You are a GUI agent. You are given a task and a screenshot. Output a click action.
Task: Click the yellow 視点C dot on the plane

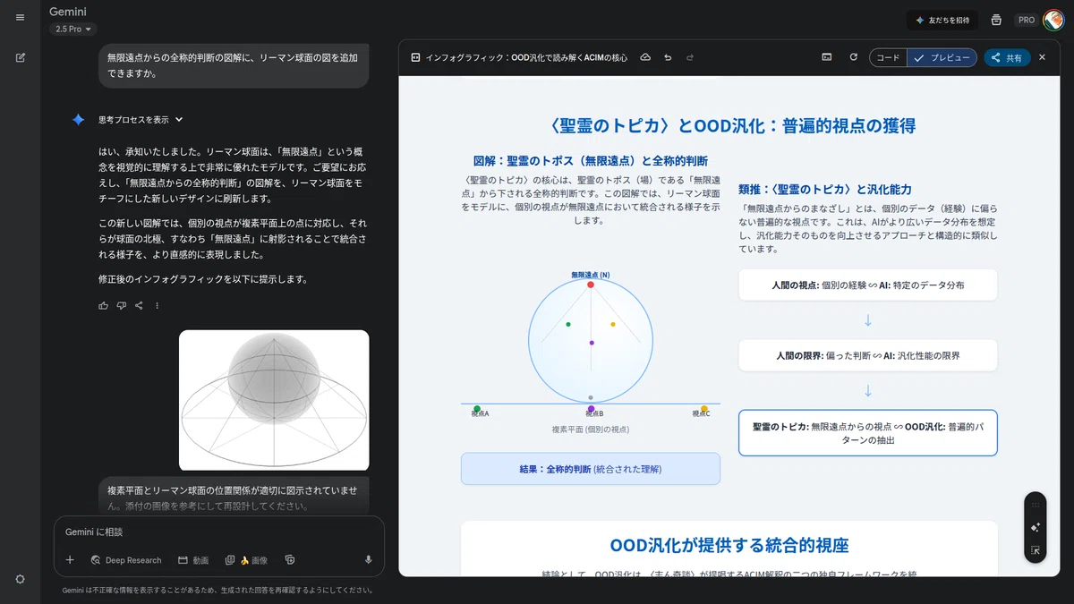pos(704,409)
